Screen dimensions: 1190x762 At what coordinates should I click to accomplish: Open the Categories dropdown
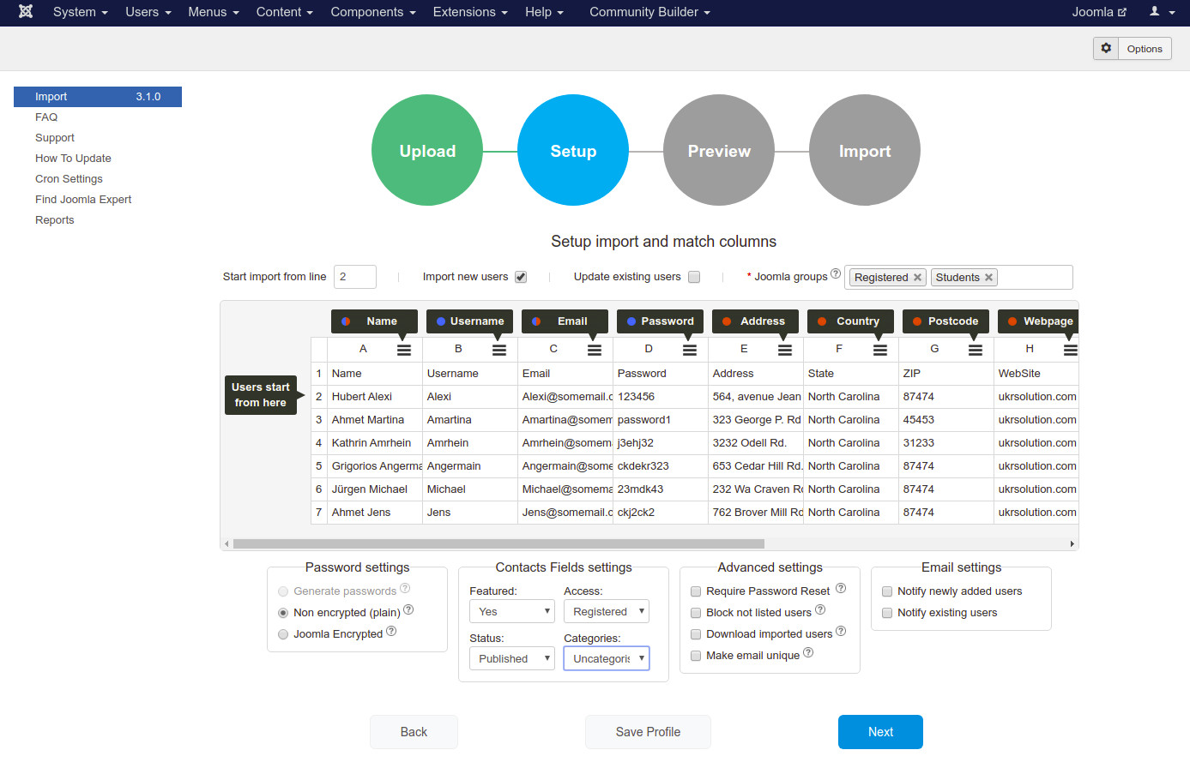(x=606, y=658)
